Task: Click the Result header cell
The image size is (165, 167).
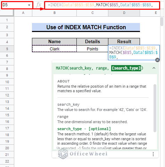Action: (x=124, y=42)
